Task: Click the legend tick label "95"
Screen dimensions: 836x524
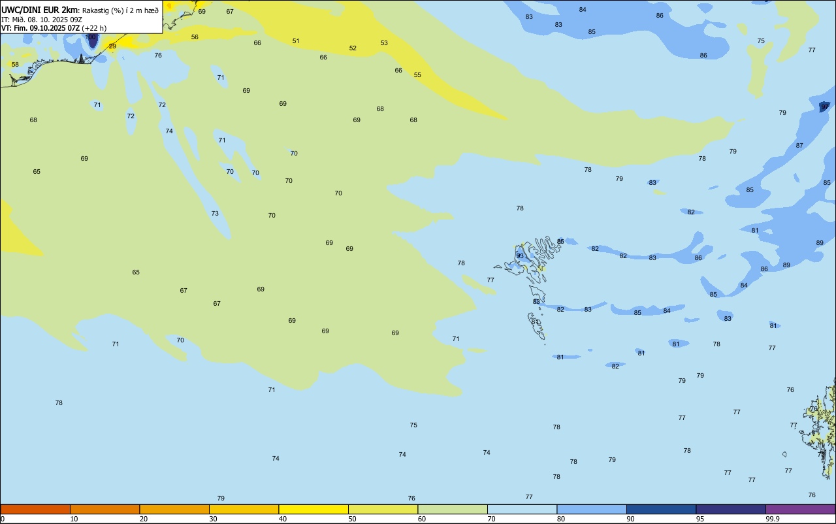Action: [700, 519]
